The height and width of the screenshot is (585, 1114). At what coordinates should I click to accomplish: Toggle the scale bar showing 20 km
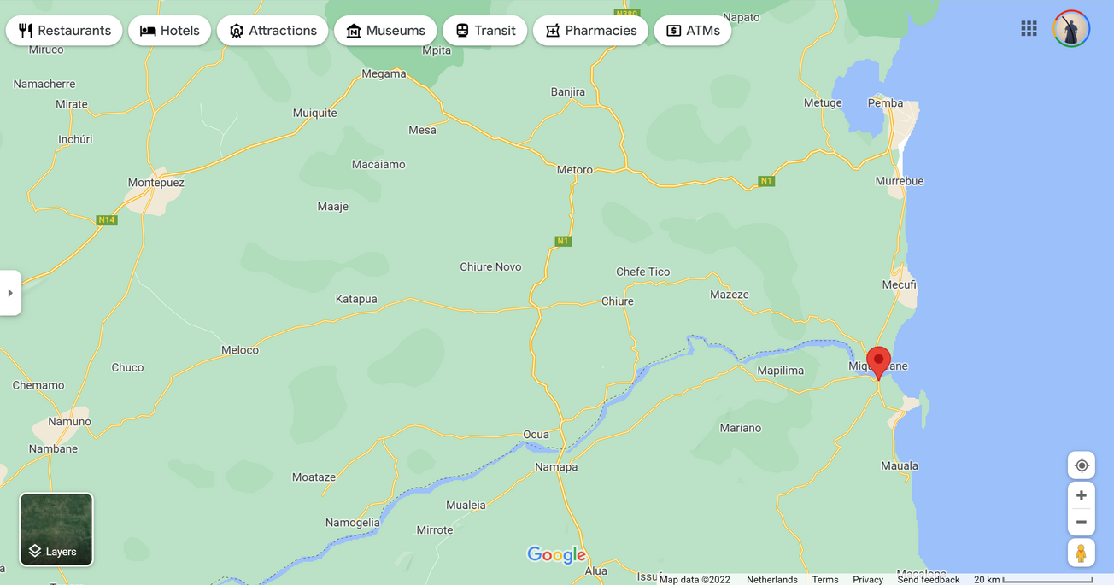pos(1034,579)
